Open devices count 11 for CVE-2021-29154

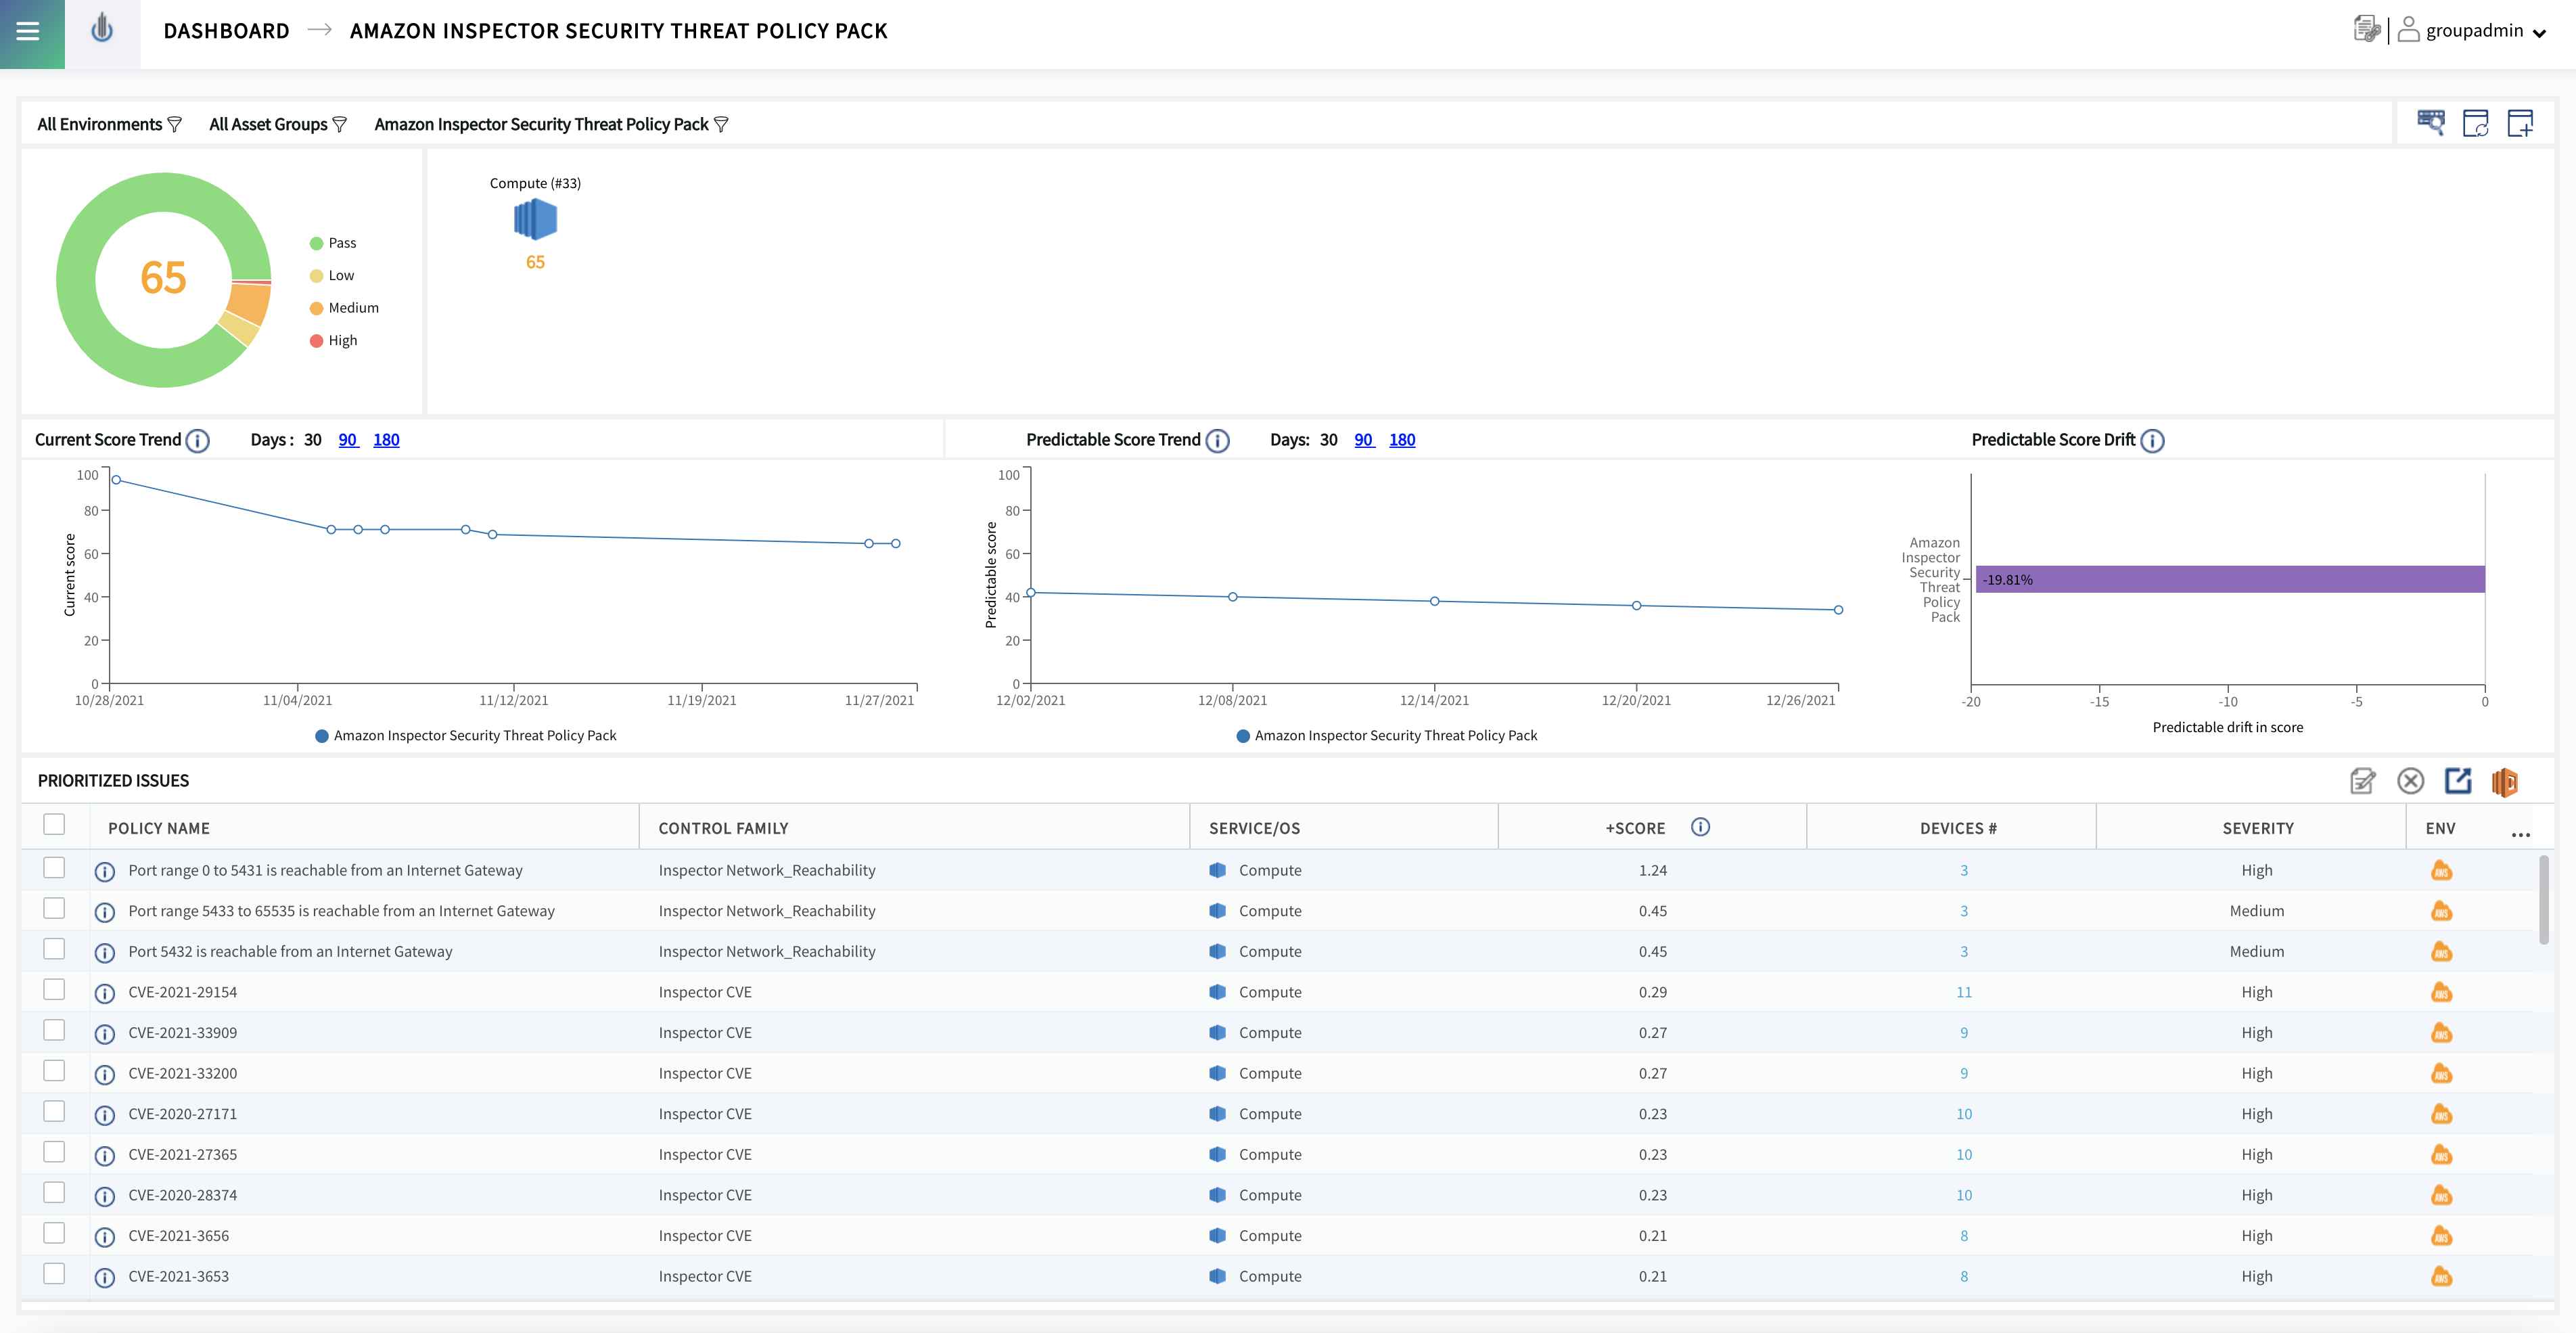(1964, 992)
